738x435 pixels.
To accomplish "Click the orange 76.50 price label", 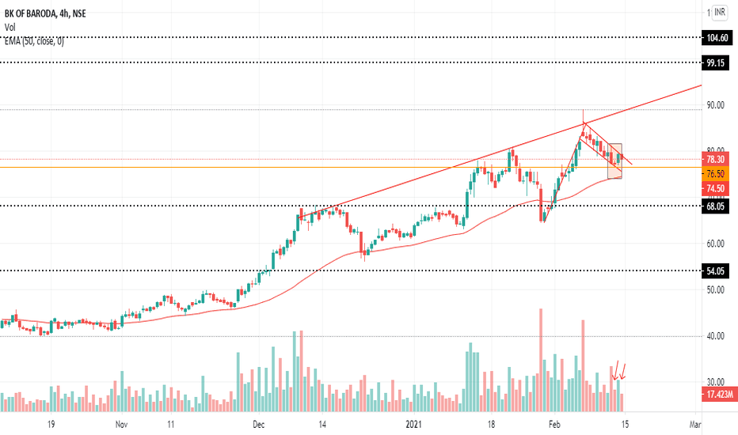I will (715, 173).
